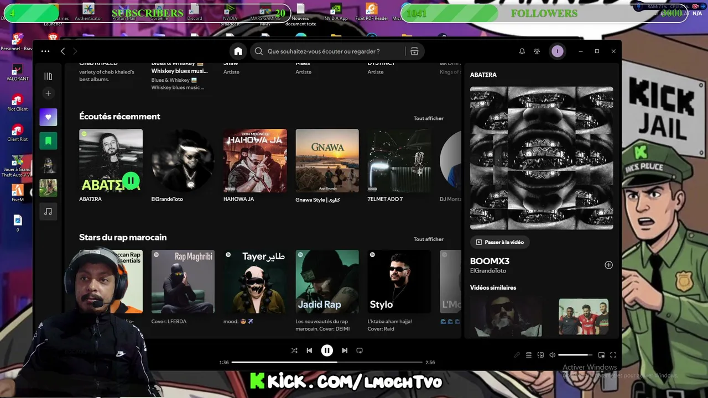708x398 pixels.
Task: Skip to the previous track
Action: [x=309, y=350]
